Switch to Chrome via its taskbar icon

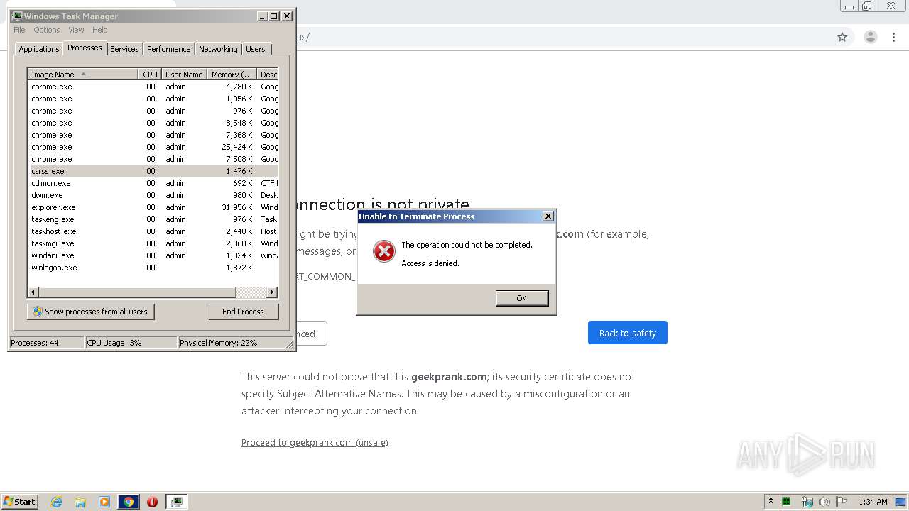pos(129,502)
